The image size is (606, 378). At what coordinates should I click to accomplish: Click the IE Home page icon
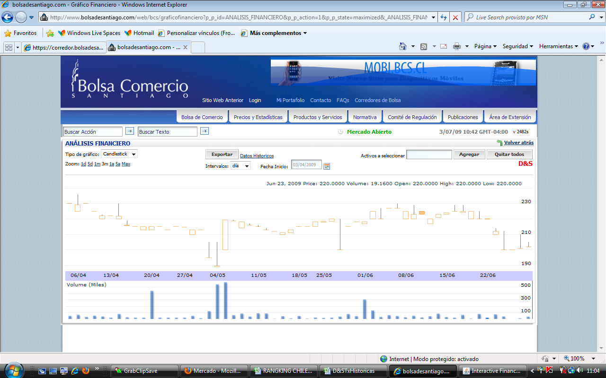pyautogui.click(x=403, y=46)
